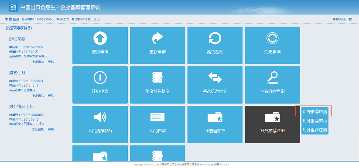Click the 对外推荐注销 to-do heading in the sidebar

coord(21,107)
